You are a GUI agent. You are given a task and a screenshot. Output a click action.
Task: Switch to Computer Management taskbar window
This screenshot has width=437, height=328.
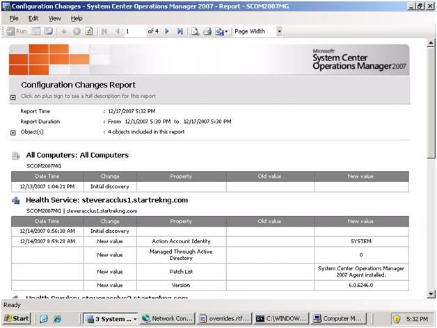(x=338, y=318)
